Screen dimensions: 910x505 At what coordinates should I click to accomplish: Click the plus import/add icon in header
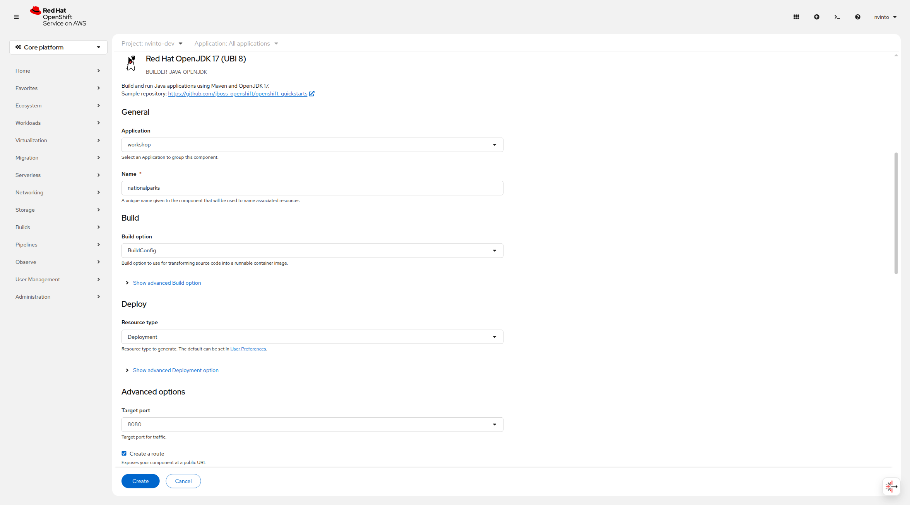tap(817, 17)
